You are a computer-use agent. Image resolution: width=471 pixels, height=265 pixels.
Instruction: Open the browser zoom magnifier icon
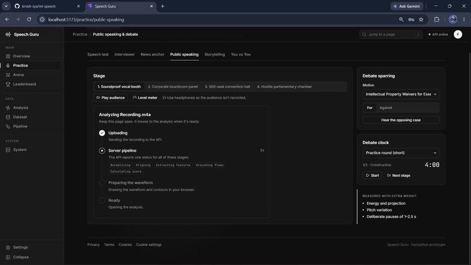[401, 19]
